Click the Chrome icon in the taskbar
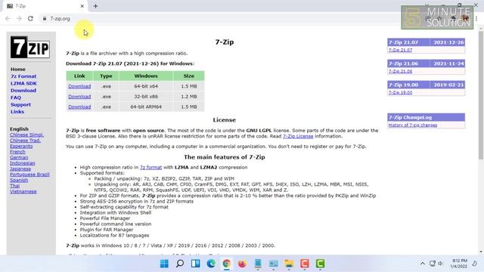The height and width of the screenshot is (272, 484). tap(227, 264)
